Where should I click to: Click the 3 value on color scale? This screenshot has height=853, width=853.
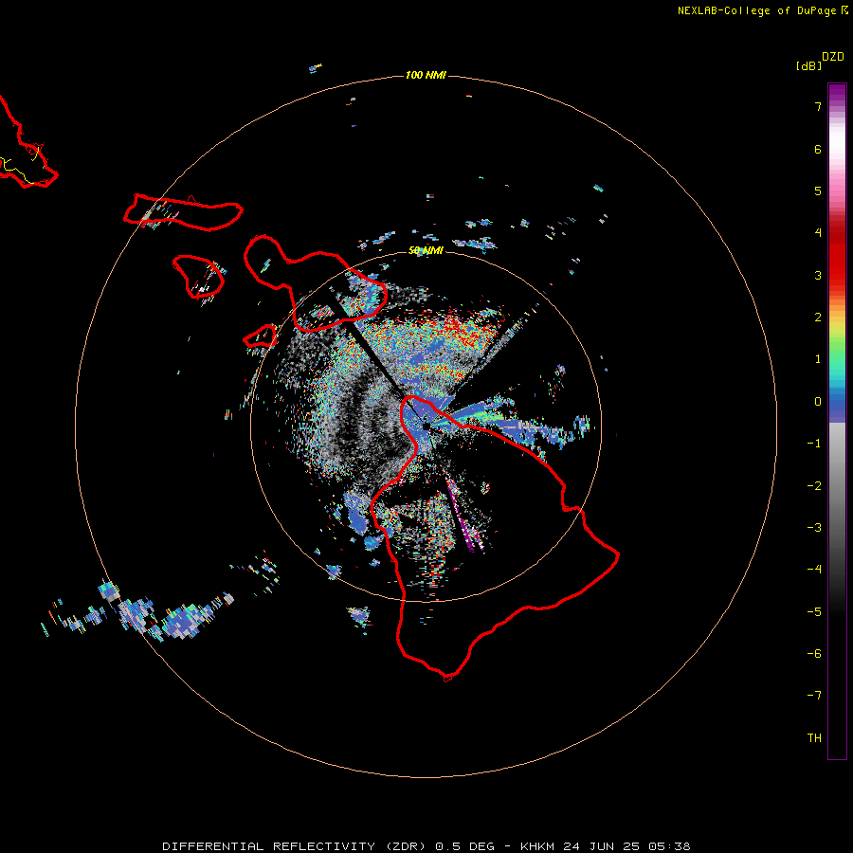click(x=818, y=275)
